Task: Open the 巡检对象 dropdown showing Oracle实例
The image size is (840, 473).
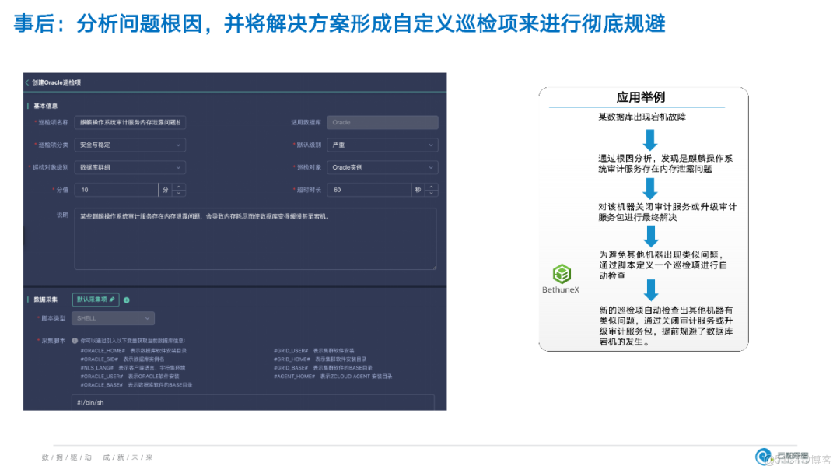Action: [383, 167]
